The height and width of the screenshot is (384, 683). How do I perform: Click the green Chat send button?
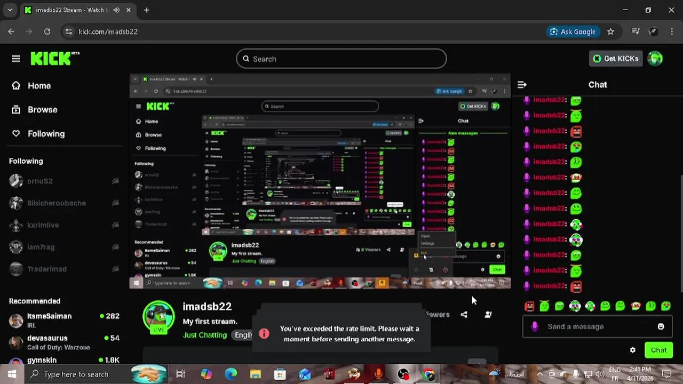click(658, 350)
